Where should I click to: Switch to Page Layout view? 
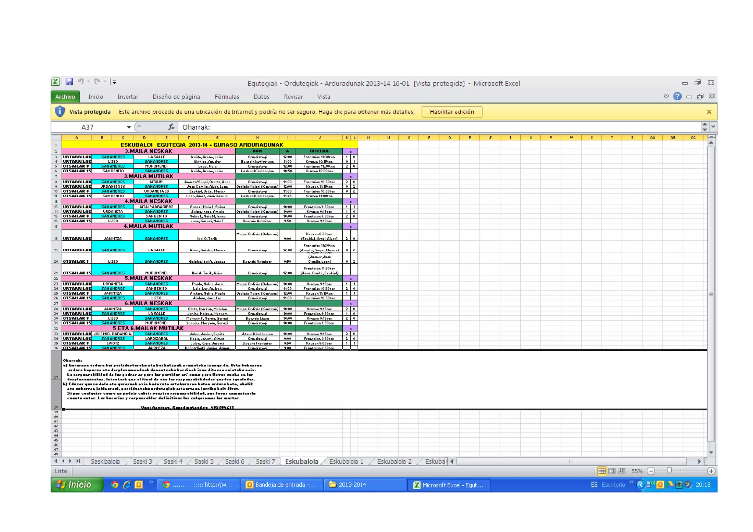pos(612,471)
